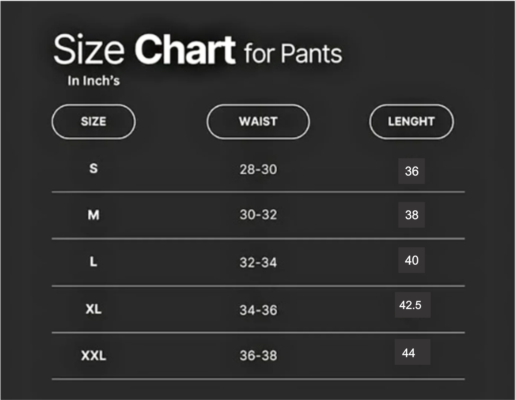This screenshot has height=400, width=515.
Task: Click the 34-36 waist value
Action: tap(258, 310)
